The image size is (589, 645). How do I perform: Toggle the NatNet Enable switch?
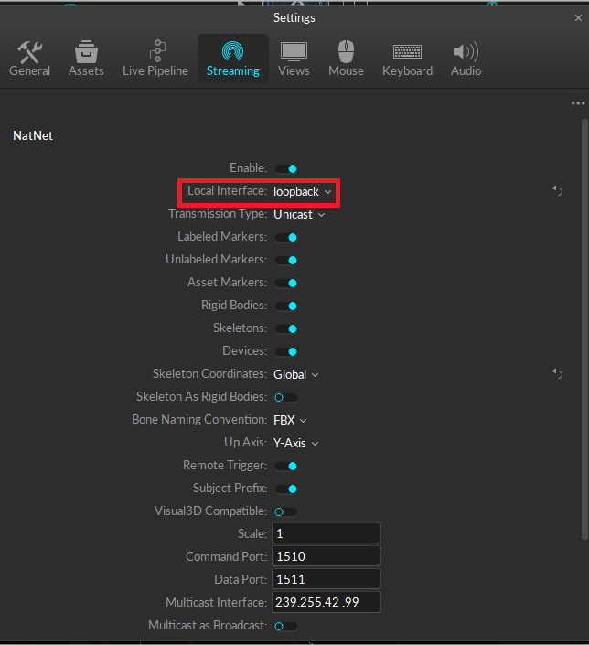[286, 168]
